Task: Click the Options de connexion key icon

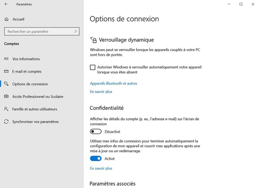Action: [x=6, y=84]
